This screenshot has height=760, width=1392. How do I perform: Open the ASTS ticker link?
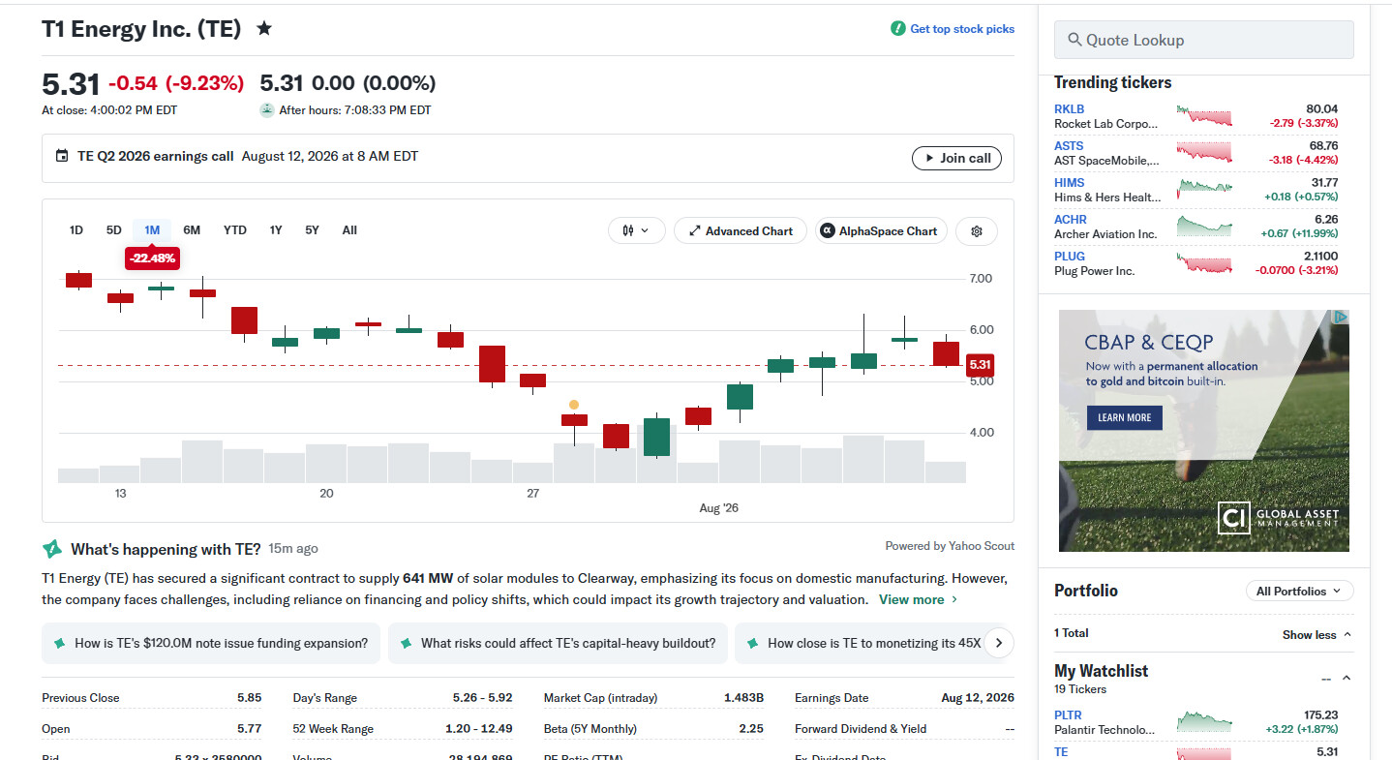tap(1069, 146)
